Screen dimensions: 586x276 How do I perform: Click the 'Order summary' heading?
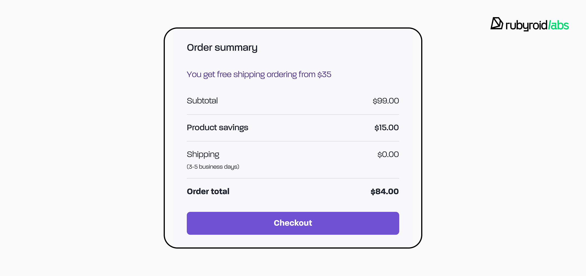pyautogui.click(x=222, y=47)
